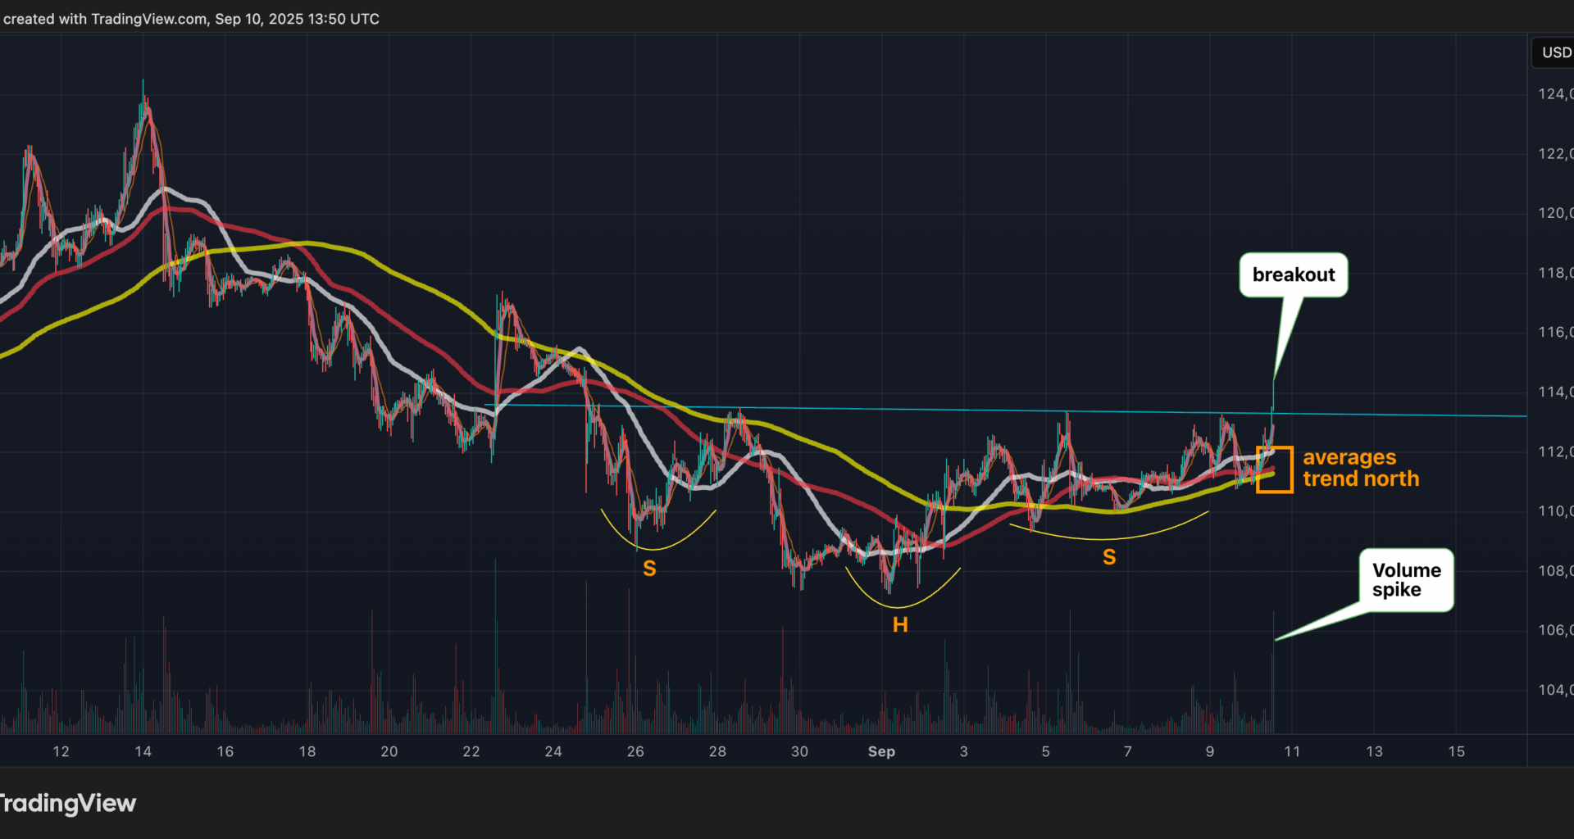Viewport: 1574px width, 839px height.
Task: Select the "Volume spike" callout bubble
Action: (1406, 580)
